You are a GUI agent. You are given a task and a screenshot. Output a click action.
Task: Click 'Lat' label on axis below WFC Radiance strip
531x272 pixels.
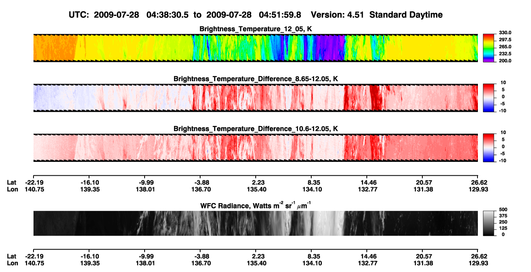coord(12,256)
